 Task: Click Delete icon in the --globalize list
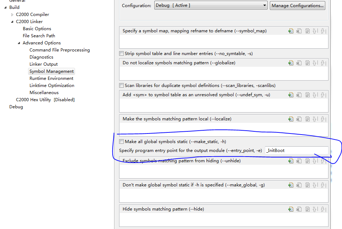[299, 63]
